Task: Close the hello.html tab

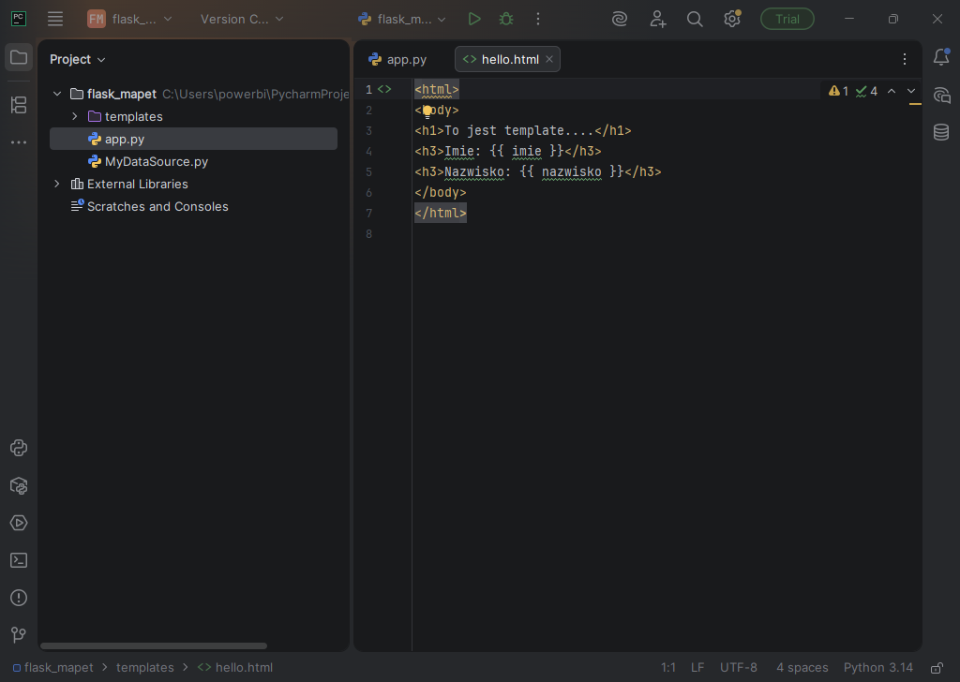Action: (549, 59)
